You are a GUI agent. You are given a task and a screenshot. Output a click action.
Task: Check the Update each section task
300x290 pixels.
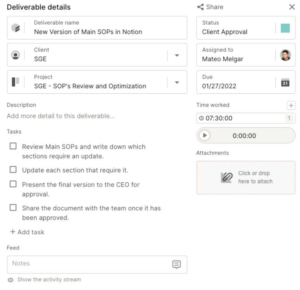13,170
